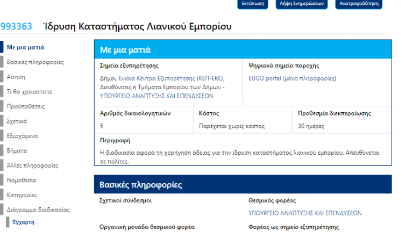Select the Σχετικά sidebar entry
413x232 pixels.
pyautogui.click(x=17, y=121)
